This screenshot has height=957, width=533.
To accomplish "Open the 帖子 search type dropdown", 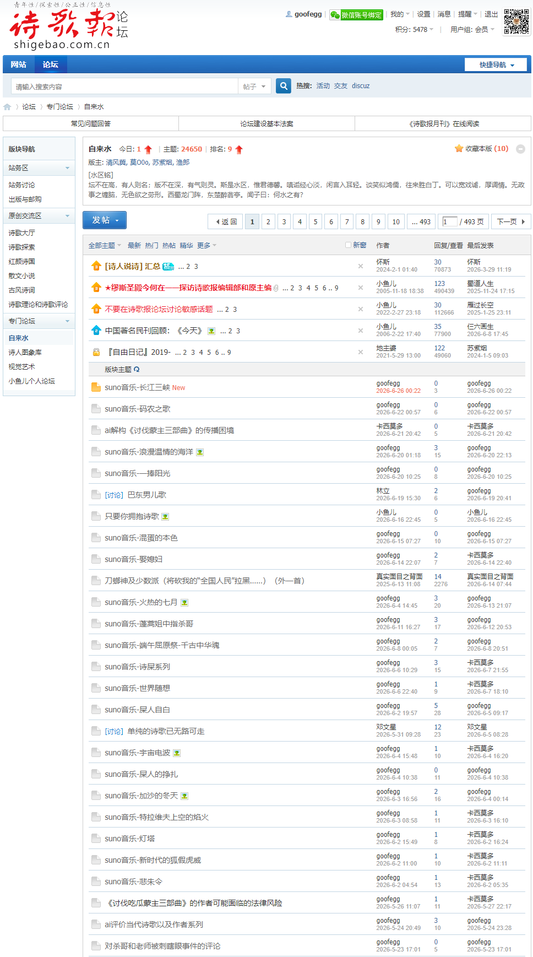I will [x=254, y=86].
